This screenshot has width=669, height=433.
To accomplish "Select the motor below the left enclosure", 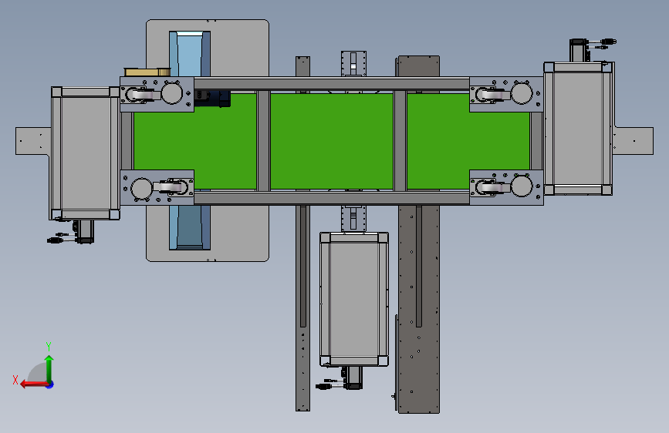I will click(85, 231).
